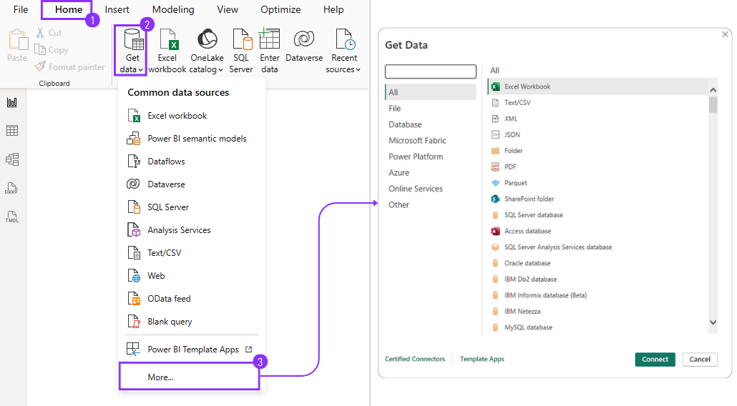Click the scroll down arrow in connector list
The width and height of the screenshot is (737, 406).
click(713, 322)
